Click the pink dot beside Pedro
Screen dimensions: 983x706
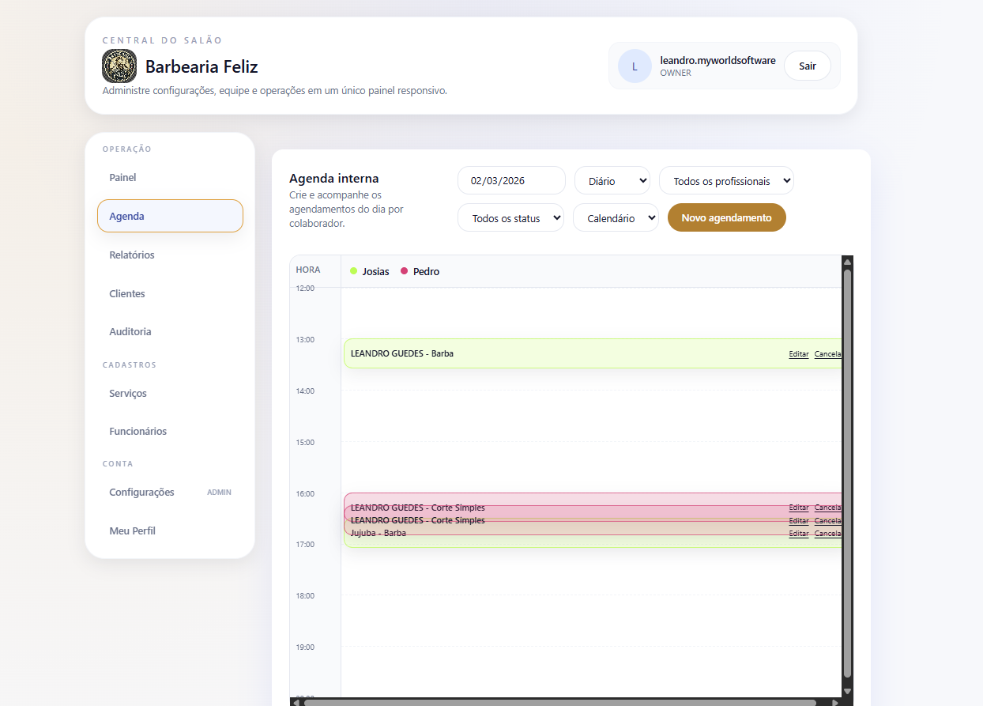405,271
